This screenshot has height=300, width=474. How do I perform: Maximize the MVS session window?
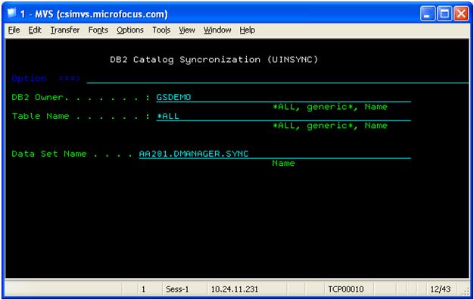point(444,14)
